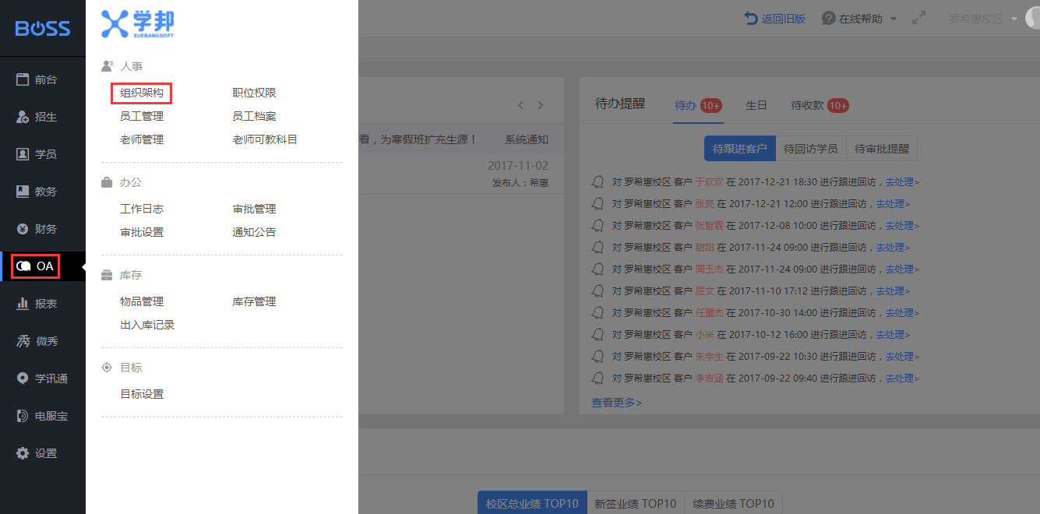Image resolution: width=1040 pixels, height=514 pixels.
Task: Open 出入库记录 under 库存
Action: [x=147, y=326]
